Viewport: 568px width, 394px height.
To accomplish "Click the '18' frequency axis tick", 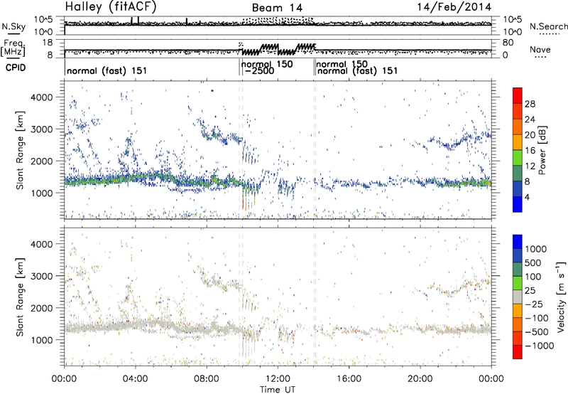I will coord(48,43).
